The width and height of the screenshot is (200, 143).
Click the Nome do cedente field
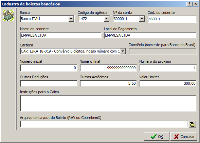[61, 35]
